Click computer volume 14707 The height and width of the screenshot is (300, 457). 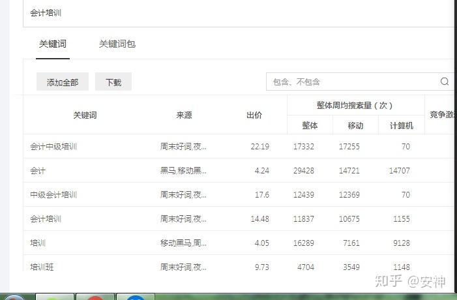(x=400, y=171)
